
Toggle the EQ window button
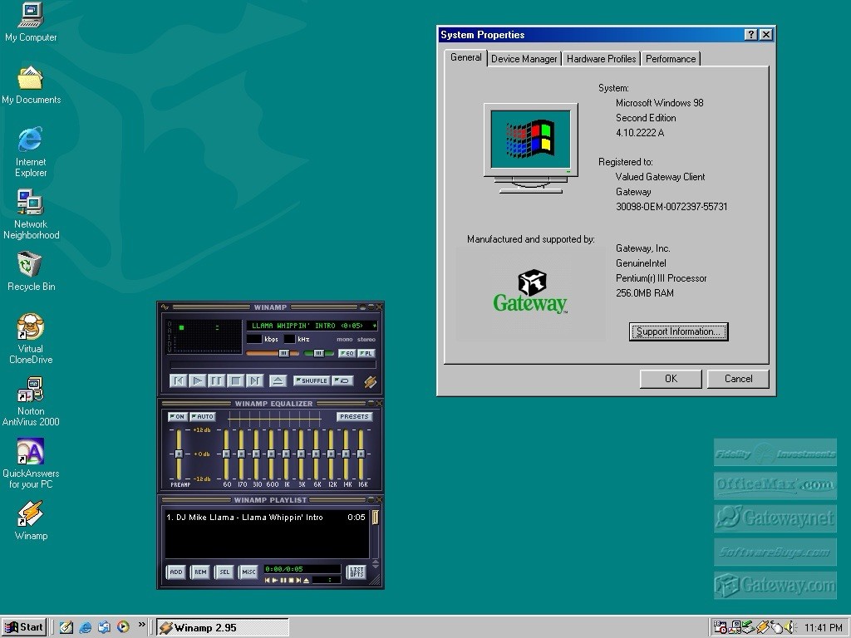(347, 353)
